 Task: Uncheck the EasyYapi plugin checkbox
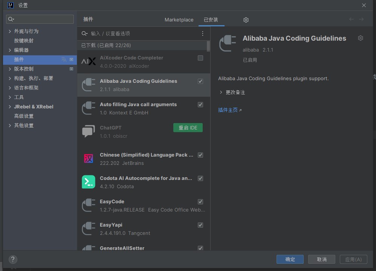(200, 225)
